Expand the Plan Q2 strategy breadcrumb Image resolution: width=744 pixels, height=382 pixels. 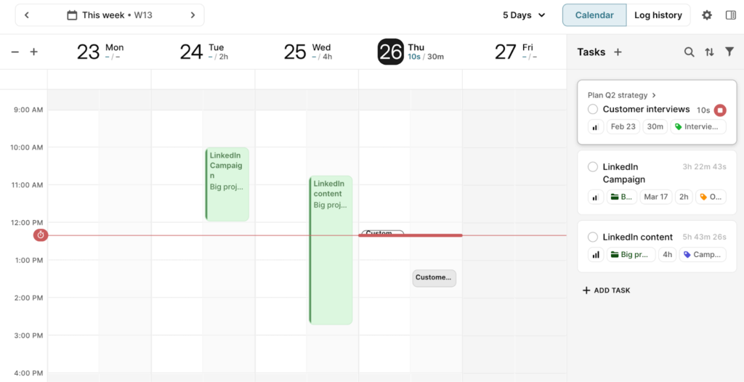tap(622, 95)
